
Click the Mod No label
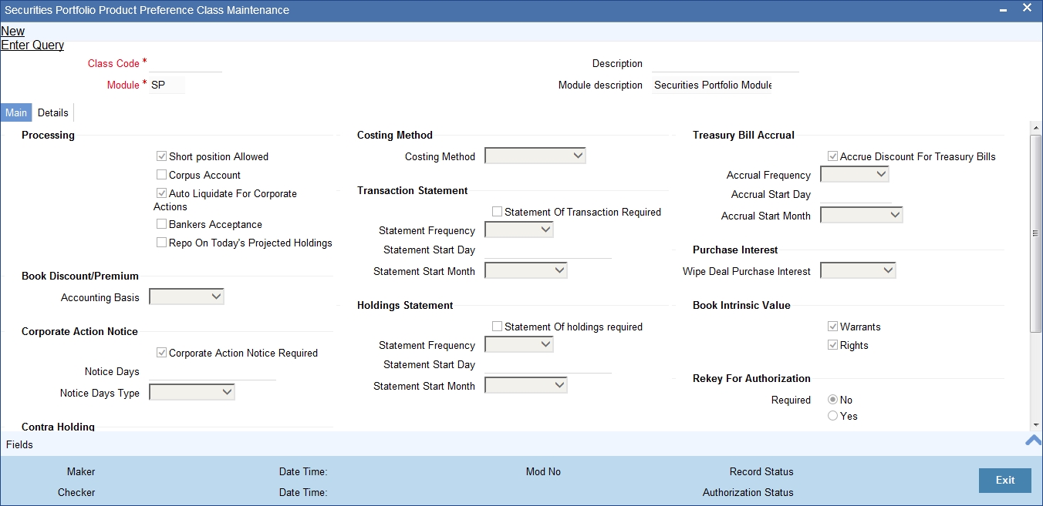tap(543, 471)
